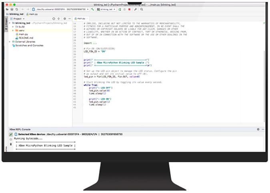Hide the Project panel with minus icon
This screenshot has width=270, height=193.
(x=70, y=18)
